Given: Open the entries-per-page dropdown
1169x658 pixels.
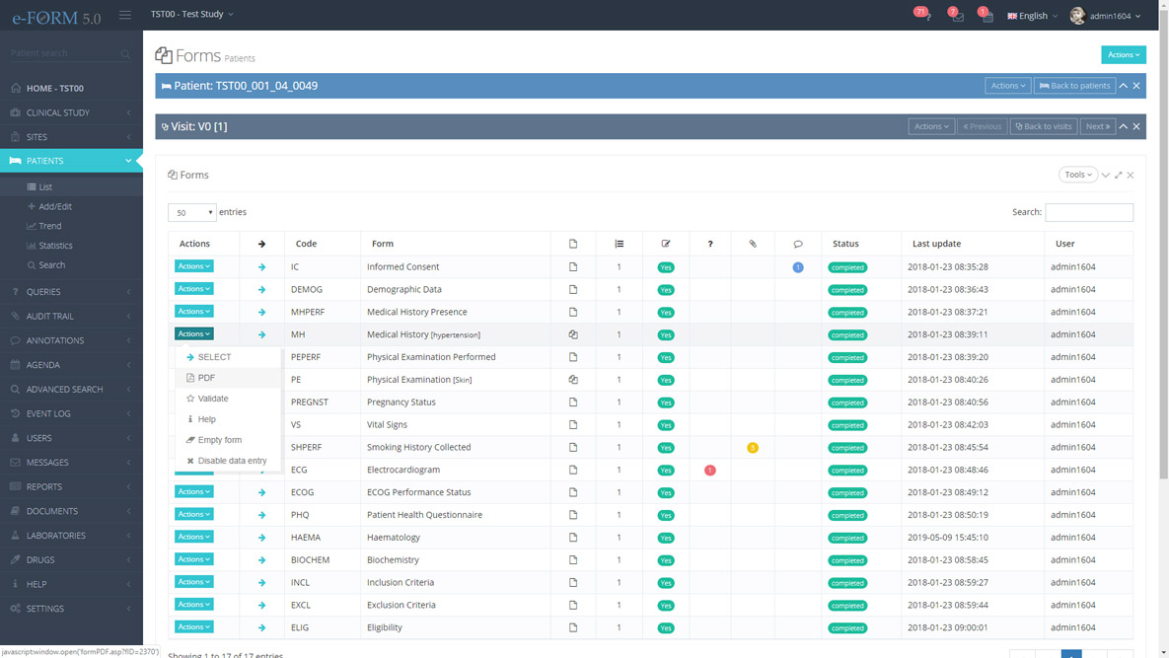Looking at the screenshot, I should tap(192, 212).
